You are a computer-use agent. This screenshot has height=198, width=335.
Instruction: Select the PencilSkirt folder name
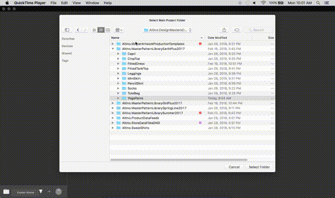coord(135,83)
